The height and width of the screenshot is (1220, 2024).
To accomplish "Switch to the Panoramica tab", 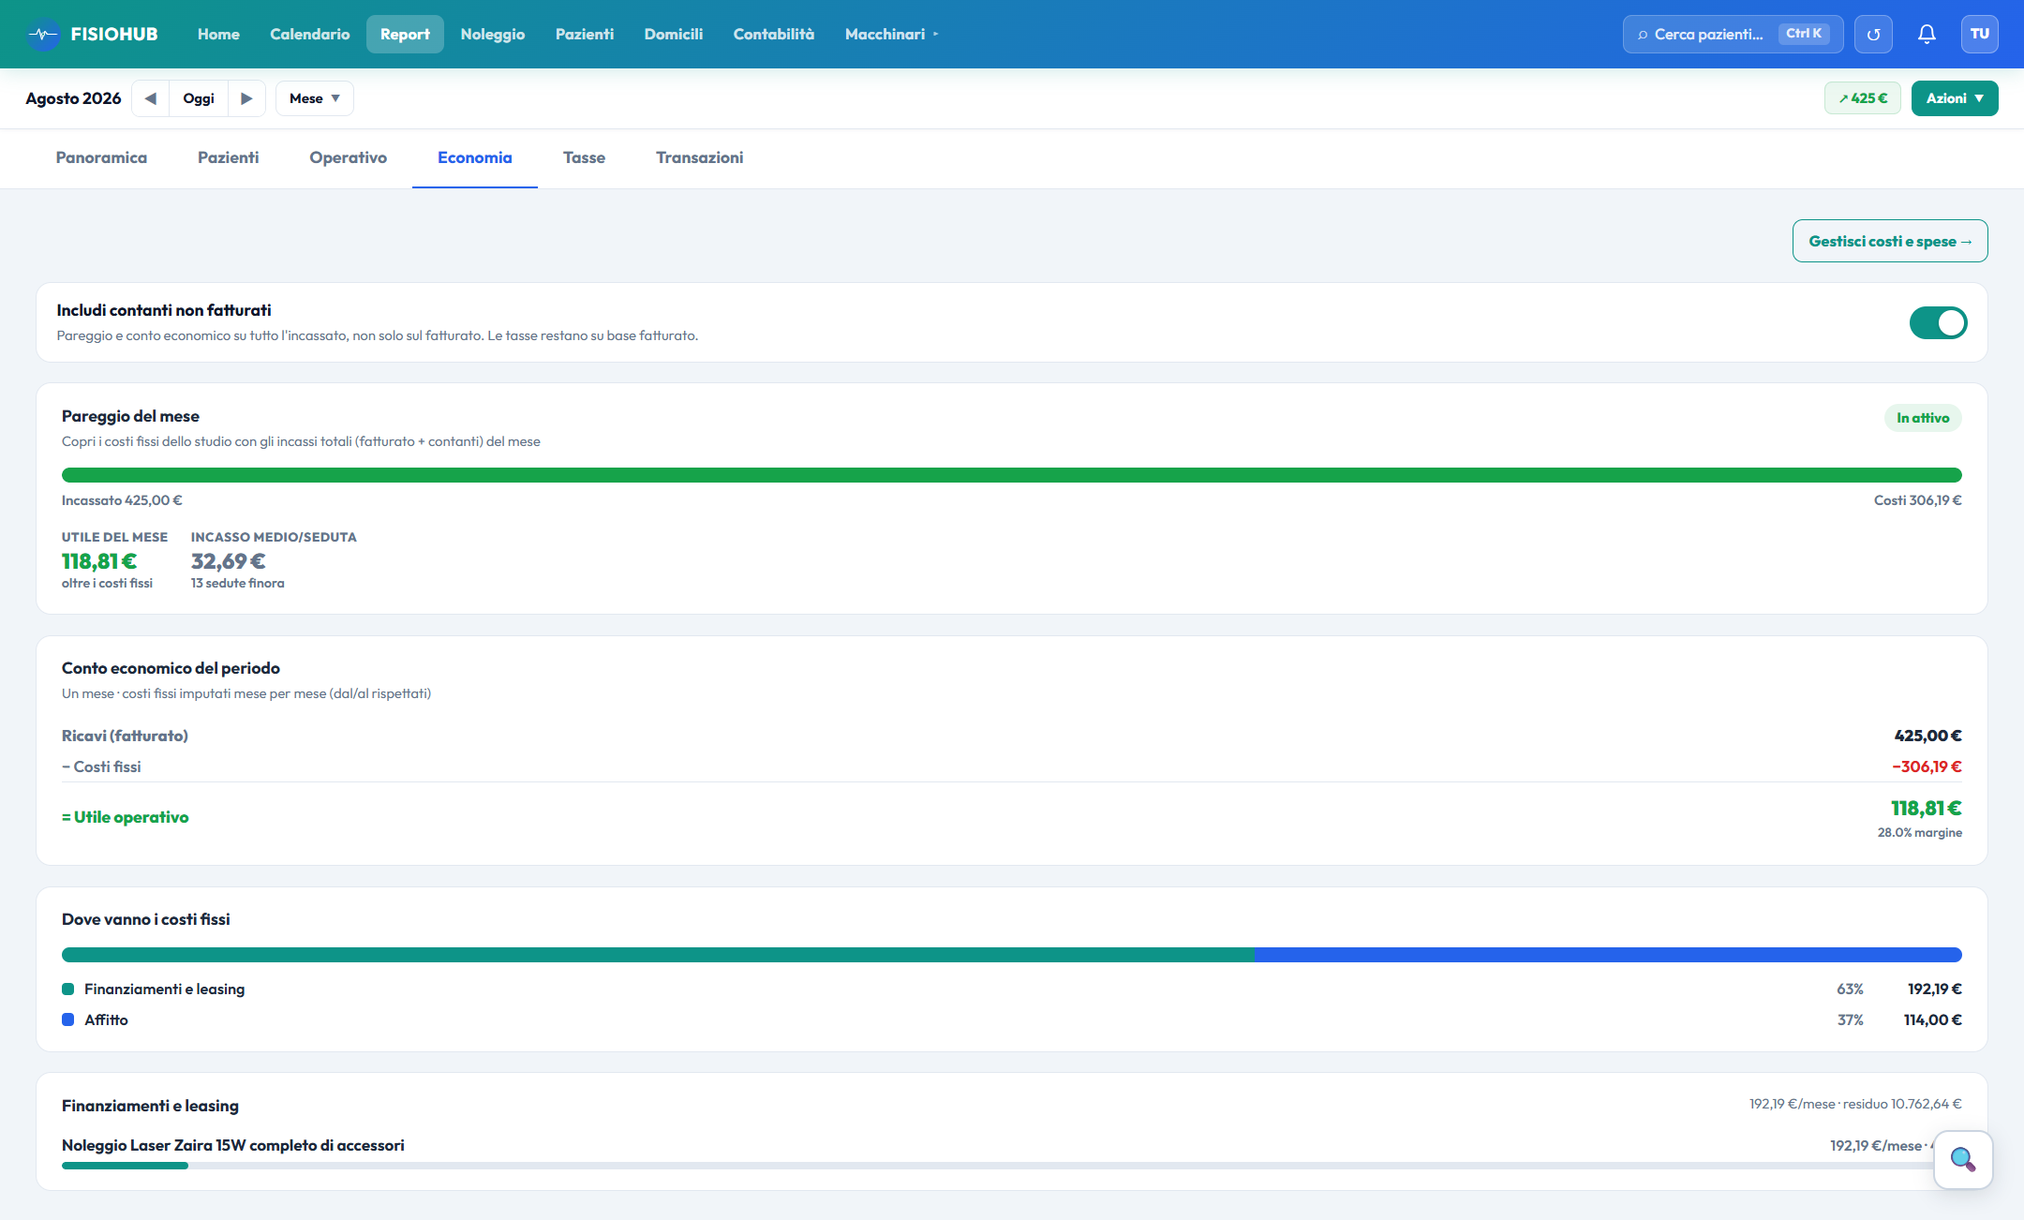I will tap(101, 157).
